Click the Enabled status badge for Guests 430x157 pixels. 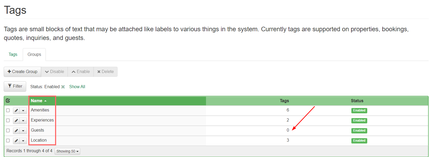(x=359, y=131)
